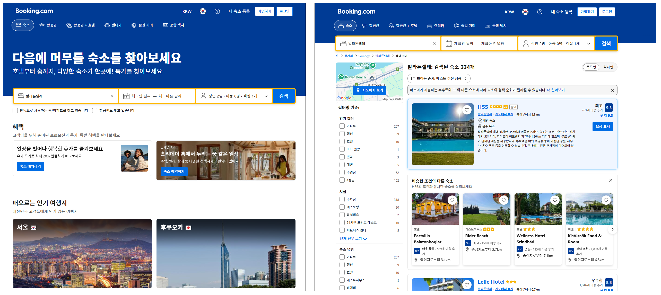
Task: Close the 비슷한 조건의 다른 숙소 section
Action: point(611,180)
